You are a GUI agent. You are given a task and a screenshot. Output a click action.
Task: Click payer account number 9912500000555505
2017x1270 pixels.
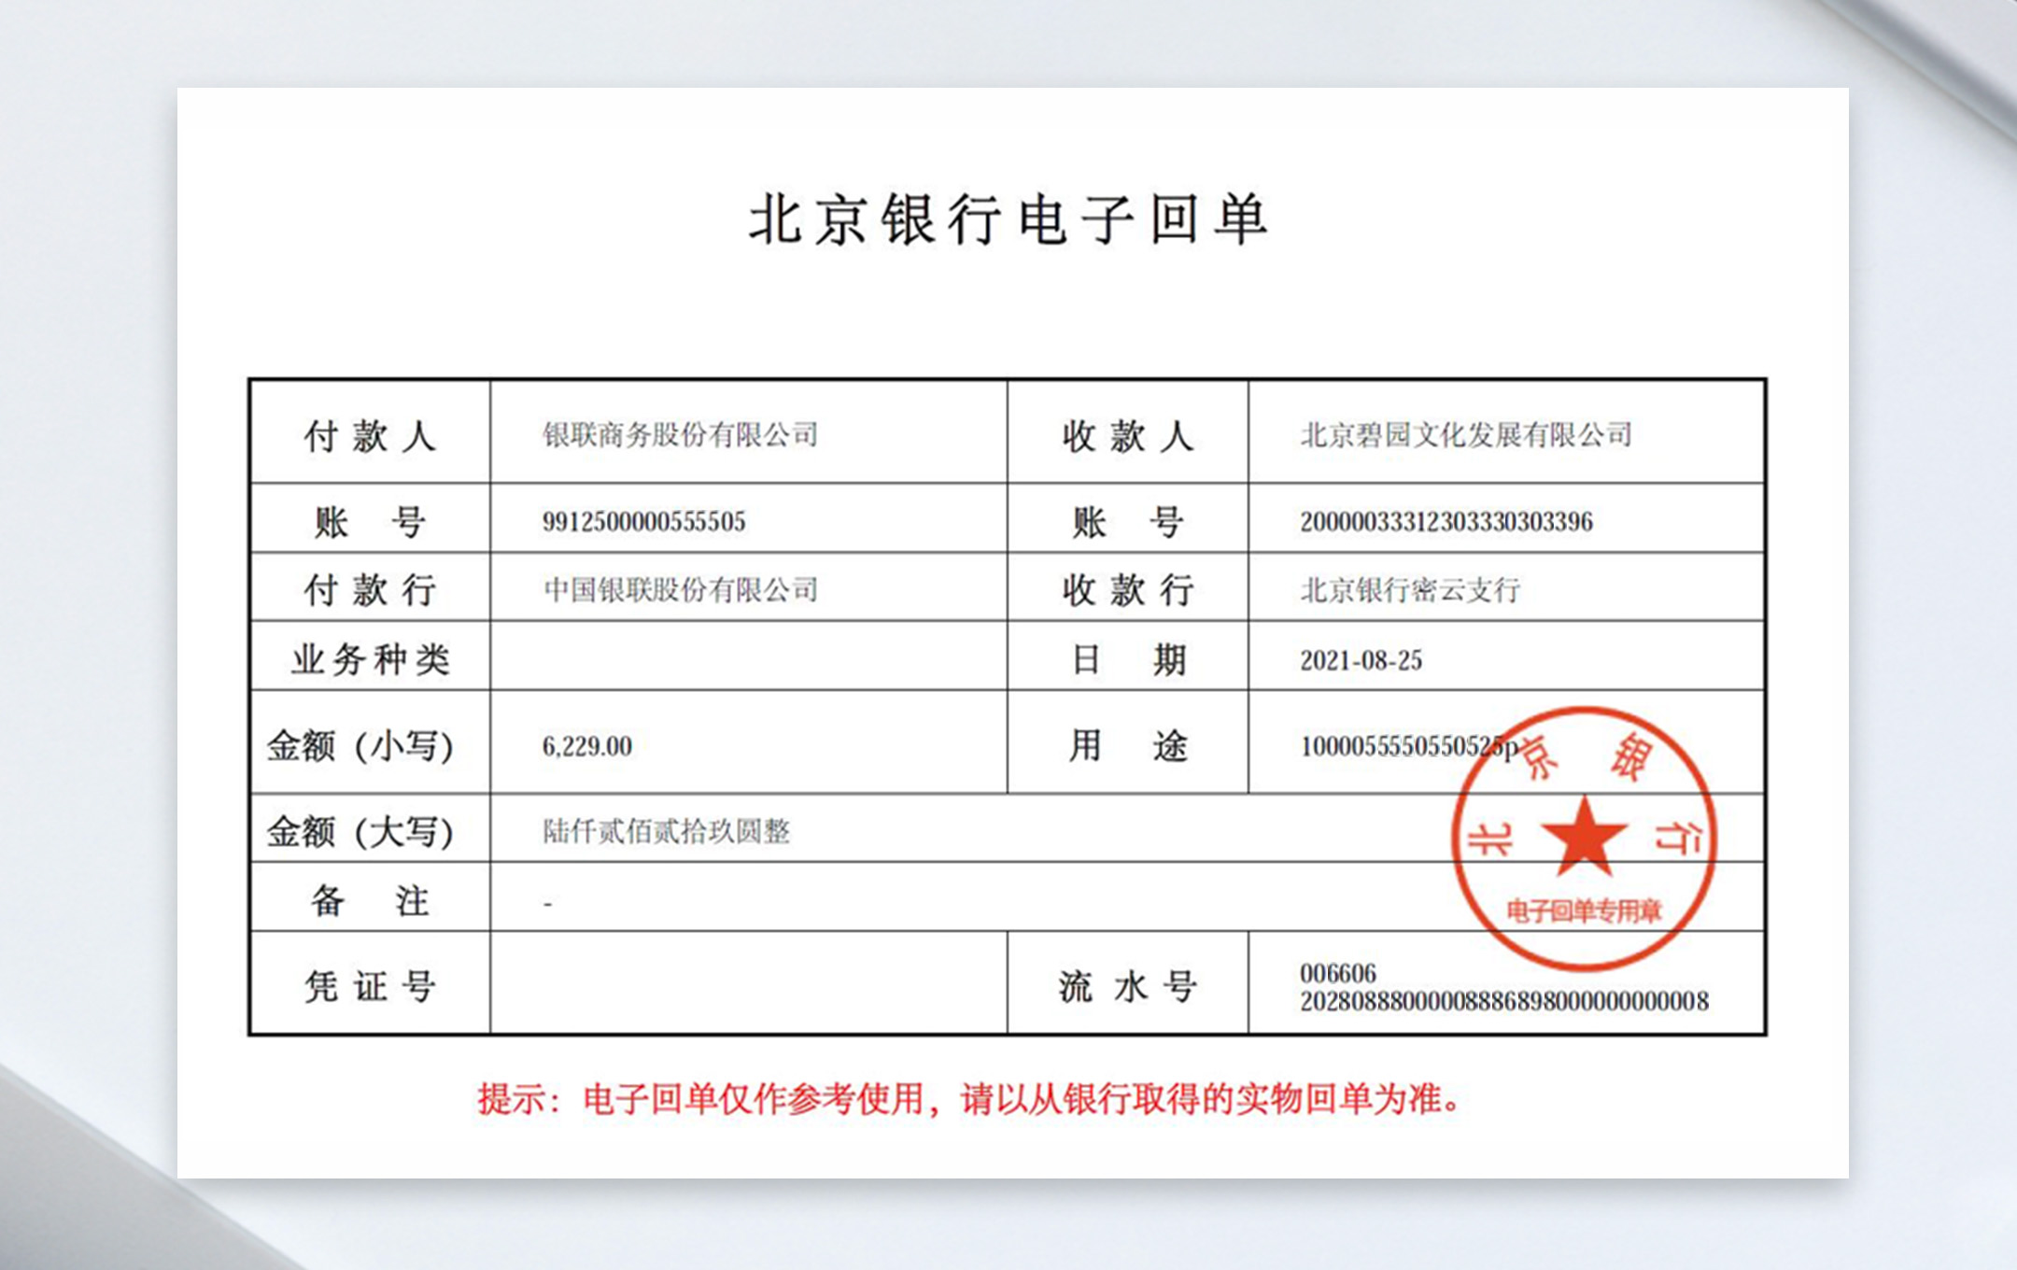pos(644,521)
